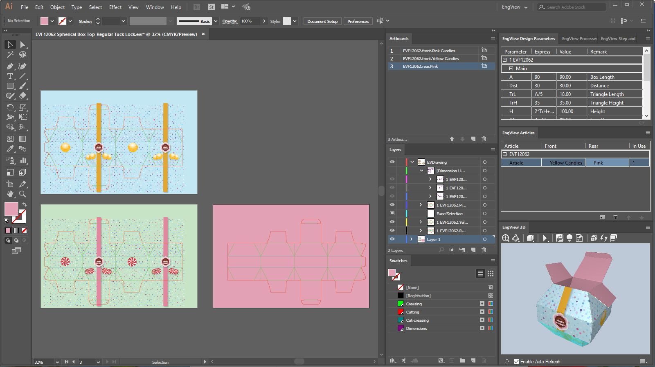The width and height of the screenshot is (655, 367).
Task: Select the Creasing swatch
Action: (414, 304)
